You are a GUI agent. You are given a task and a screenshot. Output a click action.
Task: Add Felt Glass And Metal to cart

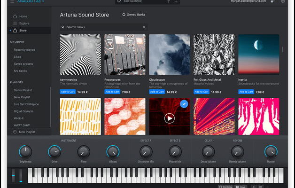[x=202, y=92]
